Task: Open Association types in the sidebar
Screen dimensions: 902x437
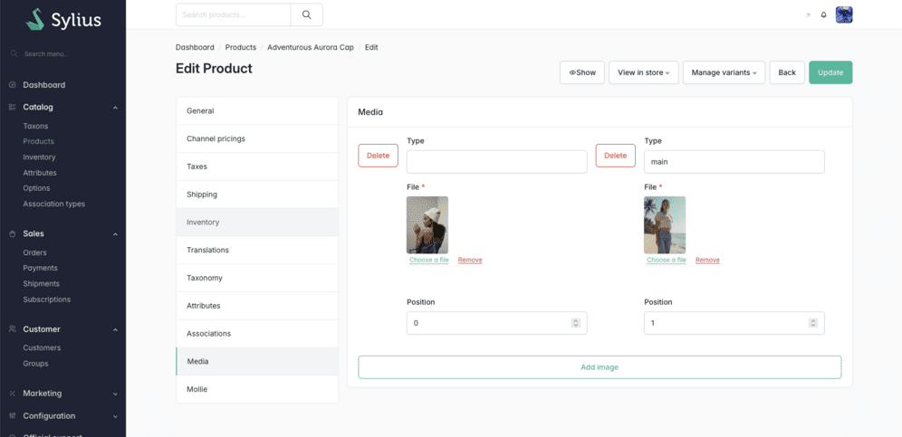Action: tap(54, 204)
